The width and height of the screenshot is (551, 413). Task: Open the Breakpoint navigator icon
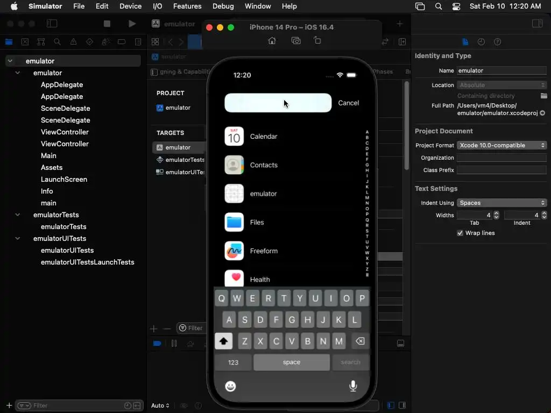tap(122, 42)
